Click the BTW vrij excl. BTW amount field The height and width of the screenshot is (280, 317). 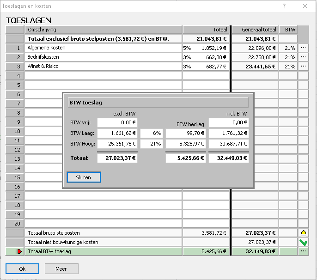(117, 123)
